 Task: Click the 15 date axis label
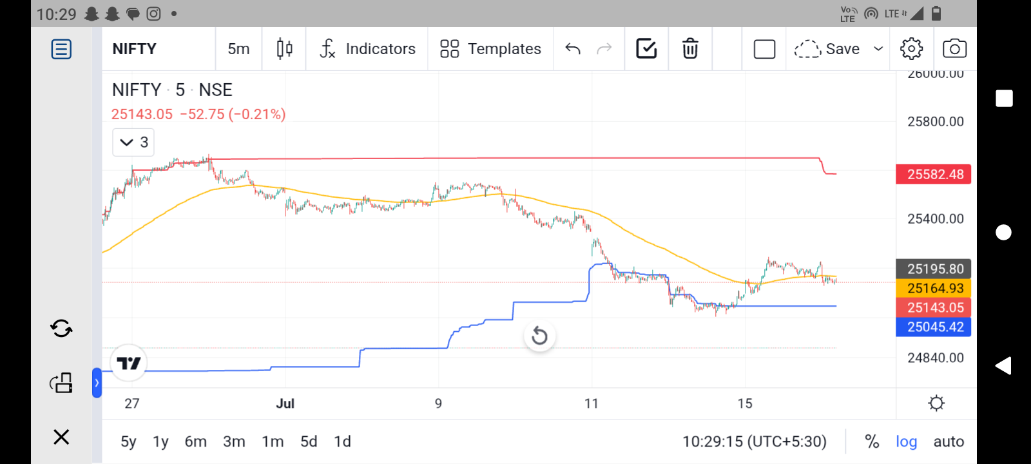(x=745, y=403)
